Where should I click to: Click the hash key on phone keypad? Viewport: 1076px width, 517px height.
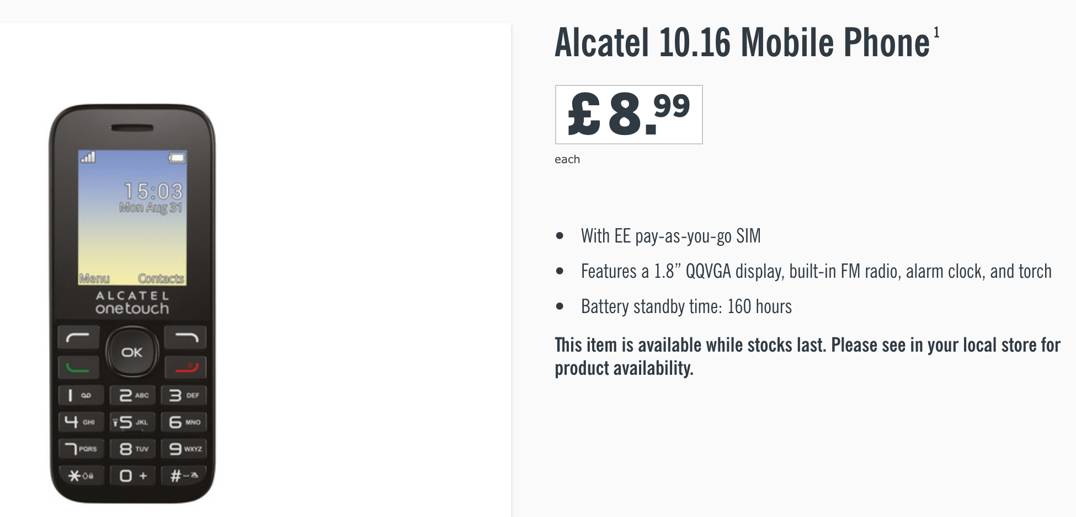(184, 475)
